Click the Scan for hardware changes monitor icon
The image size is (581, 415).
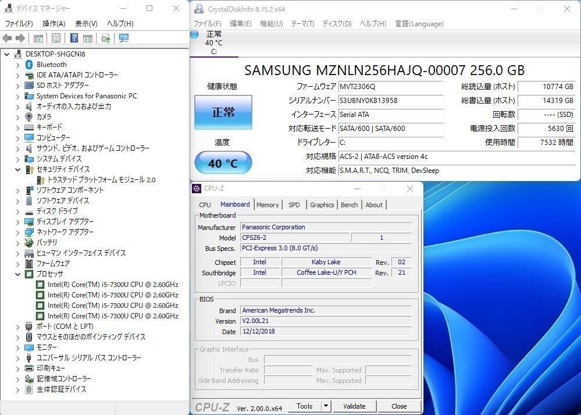click(x=124, y=38)
